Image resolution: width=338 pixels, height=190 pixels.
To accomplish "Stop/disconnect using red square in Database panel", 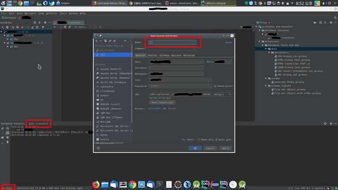I will click(22, 27).
